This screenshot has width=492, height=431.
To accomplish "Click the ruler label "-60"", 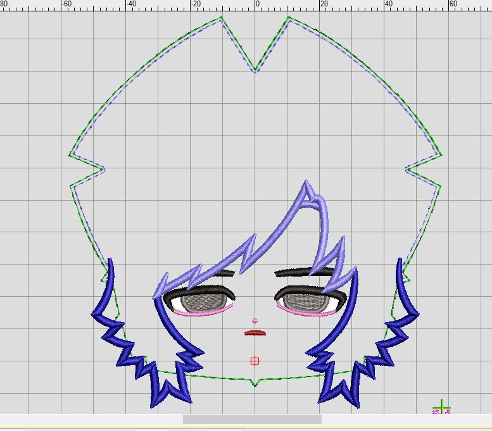I will pos(66,4).
